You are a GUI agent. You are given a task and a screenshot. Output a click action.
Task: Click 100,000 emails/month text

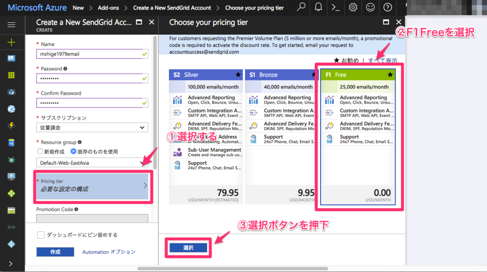[213, 87]
